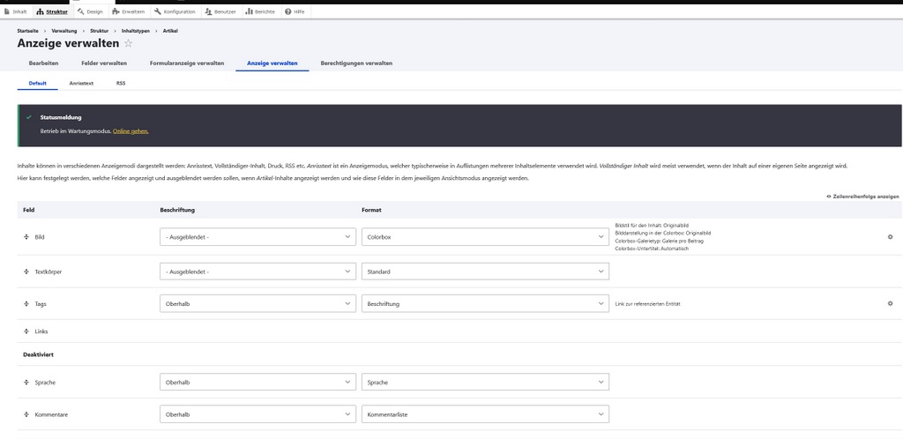Expand Tags format dropdown showing Beschriftung

point(485,303)
